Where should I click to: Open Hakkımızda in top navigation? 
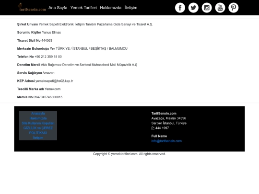point(111,8)
